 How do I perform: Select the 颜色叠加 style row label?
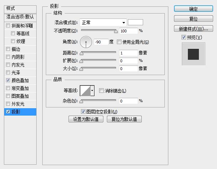[x=20, y=80]
